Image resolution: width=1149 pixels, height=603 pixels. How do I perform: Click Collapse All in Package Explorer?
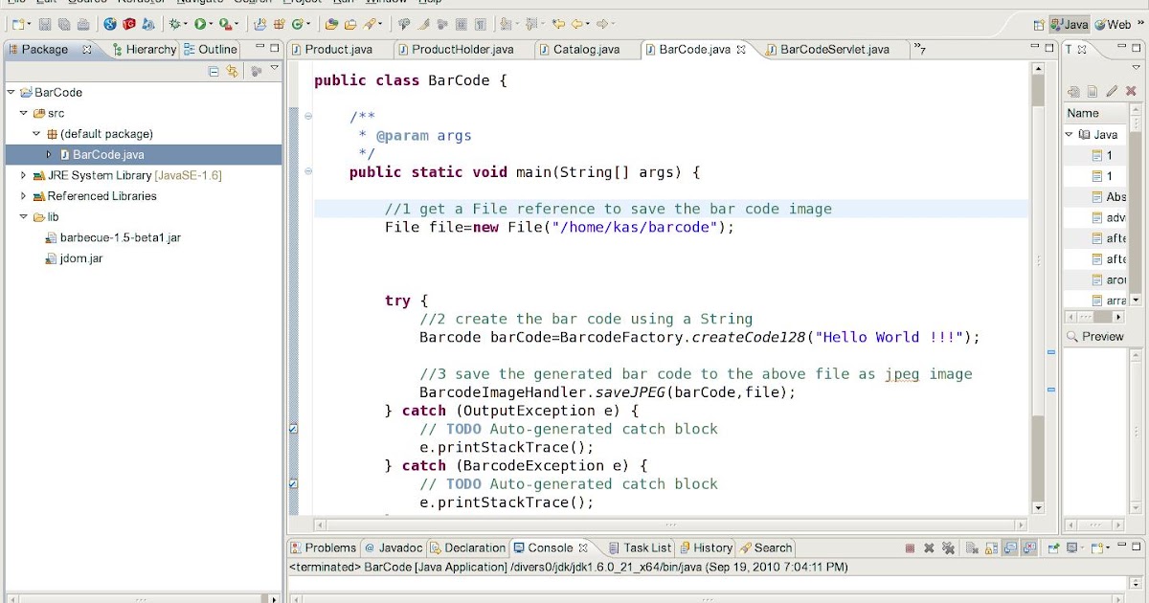pos(214,71)
